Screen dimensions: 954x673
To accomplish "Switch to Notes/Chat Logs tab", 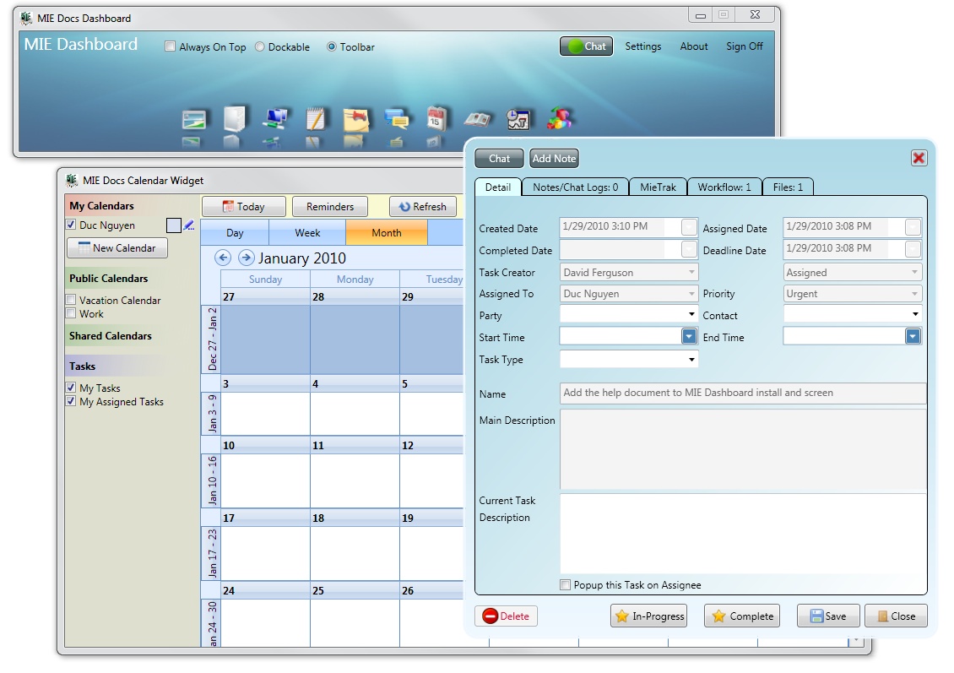I will click(576, 187).
